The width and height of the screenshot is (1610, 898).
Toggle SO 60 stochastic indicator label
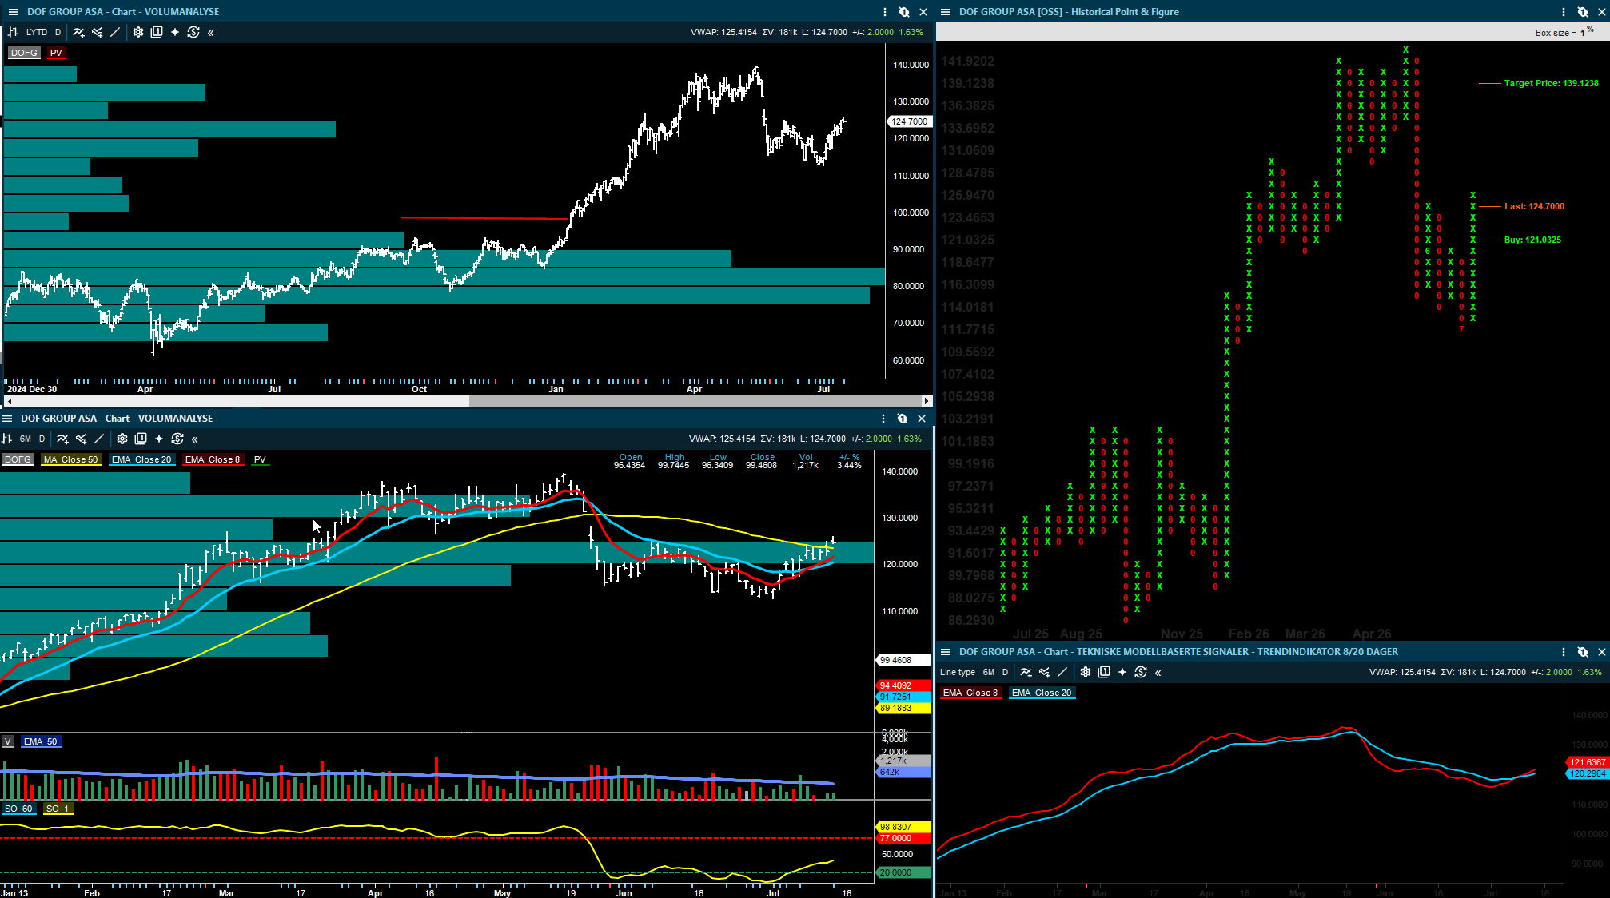[x=18, y=809]
